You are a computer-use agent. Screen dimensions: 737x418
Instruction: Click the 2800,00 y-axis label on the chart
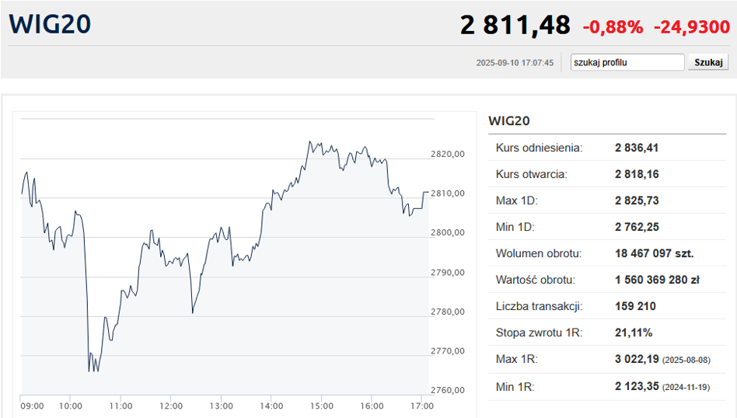click(448, 232)
